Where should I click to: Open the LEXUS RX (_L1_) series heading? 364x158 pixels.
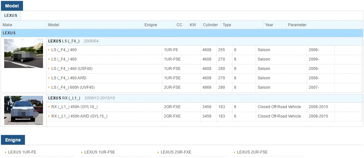click(64, 98)
